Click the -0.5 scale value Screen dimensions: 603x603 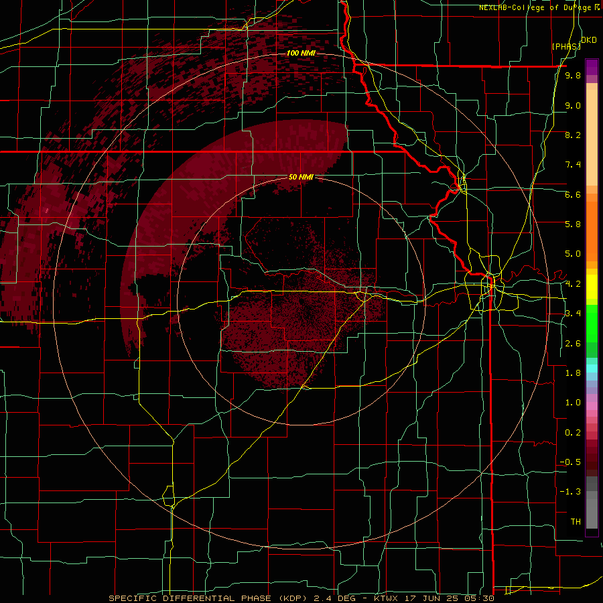pyautogui.click(x=570, y=462)
